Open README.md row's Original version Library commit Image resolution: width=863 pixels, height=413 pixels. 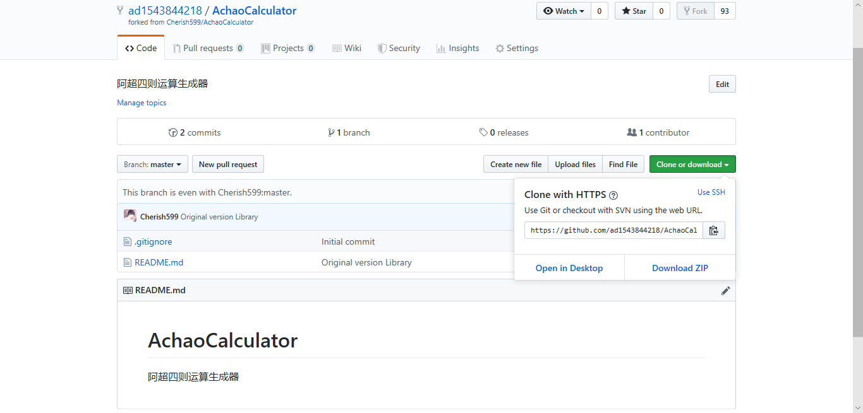point(366,262)
